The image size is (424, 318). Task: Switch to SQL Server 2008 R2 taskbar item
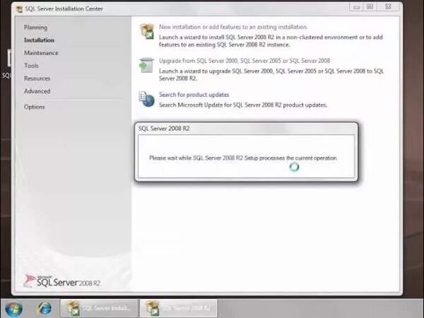pyautogui.click(x=179, y=308)
